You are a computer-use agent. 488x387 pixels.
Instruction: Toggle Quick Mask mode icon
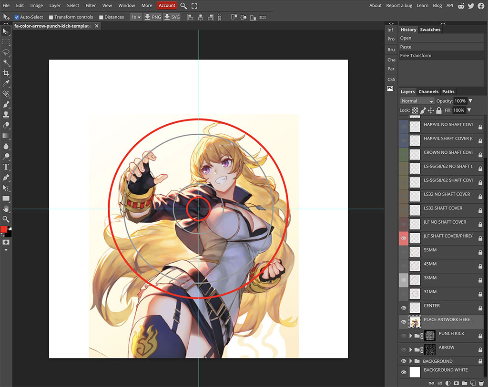(x=6, y=242)
